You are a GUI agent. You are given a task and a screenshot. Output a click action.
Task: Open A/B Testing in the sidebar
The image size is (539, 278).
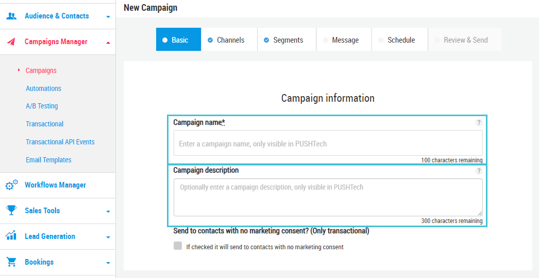click(42, 106)
